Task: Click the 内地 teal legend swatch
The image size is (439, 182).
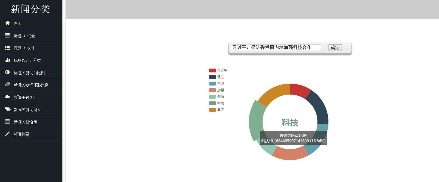Action: click(x=212, y=84)
